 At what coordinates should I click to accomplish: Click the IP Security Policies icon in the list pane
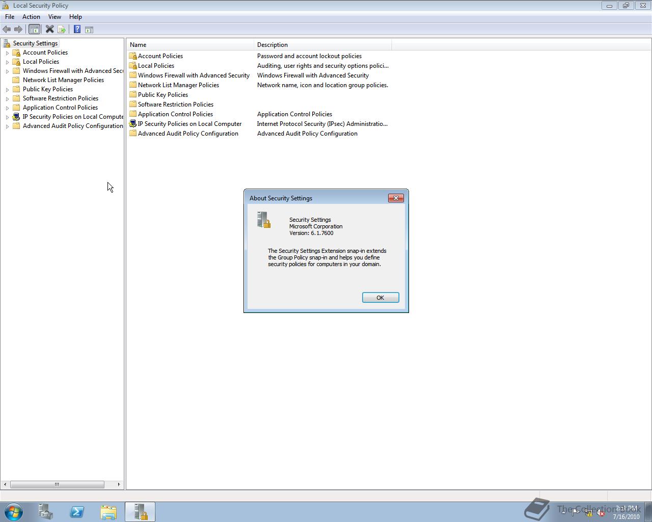(133, 124)
